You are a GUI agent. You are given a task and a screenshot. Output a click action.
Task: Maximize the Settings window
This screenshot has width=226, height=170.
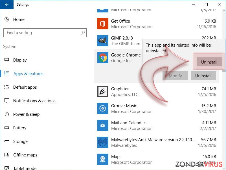[206, 5]
